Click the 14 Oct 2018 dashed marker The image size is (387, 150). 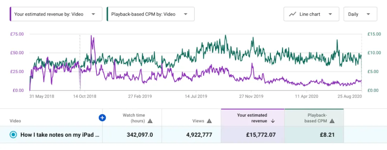[80, 62]
